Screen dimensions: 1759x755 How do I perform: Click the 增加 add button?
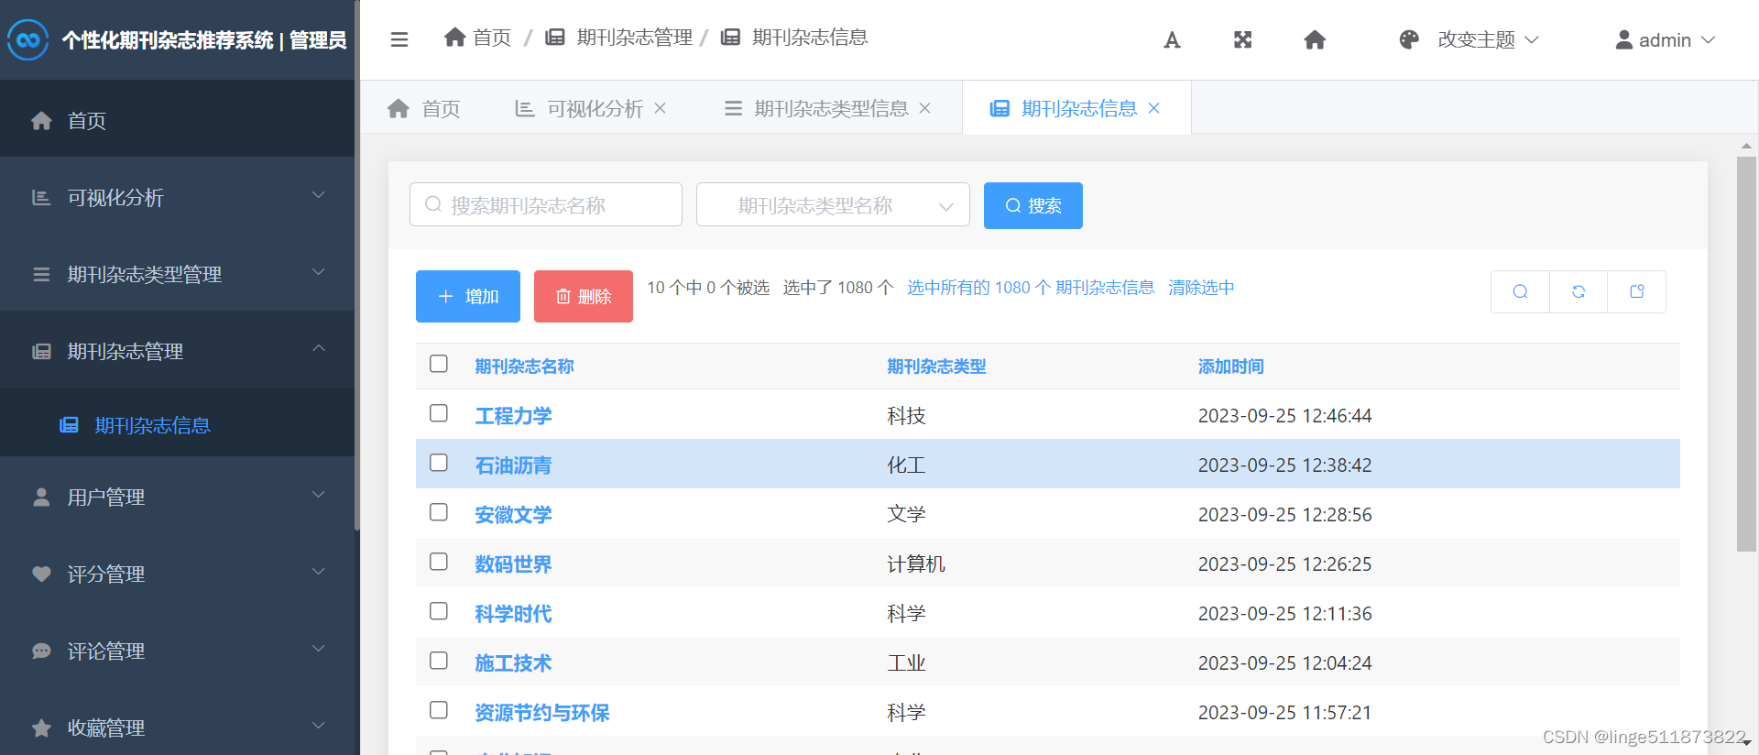(468, 296)
